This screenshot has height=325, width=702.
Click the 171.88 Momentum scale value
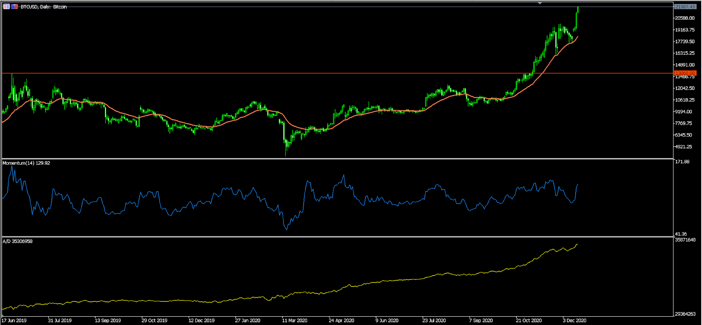tap(682, 162)
